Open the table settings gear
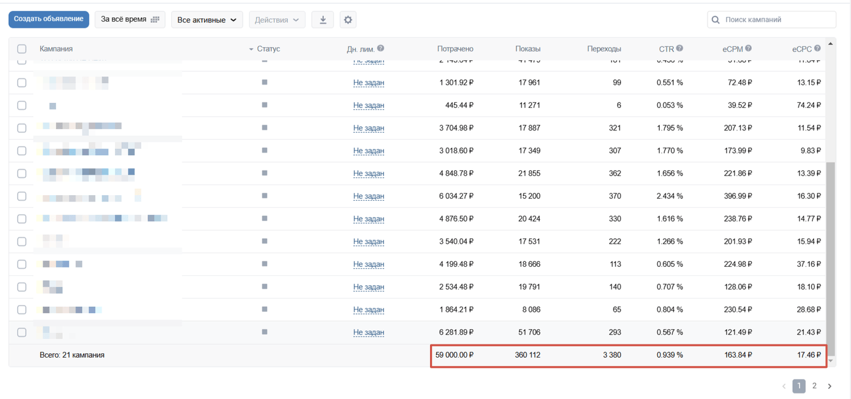 click(x=348, y=20)
